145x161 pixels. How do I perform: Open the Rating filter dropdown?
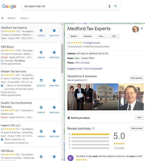tap(12, 18)
